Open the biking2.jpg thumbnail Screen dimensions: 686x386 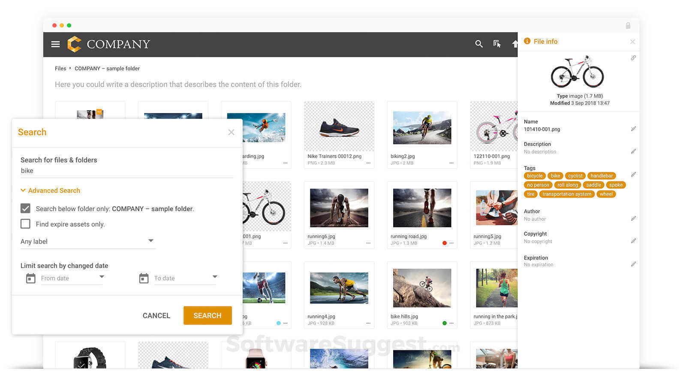[x=422, y=128]
